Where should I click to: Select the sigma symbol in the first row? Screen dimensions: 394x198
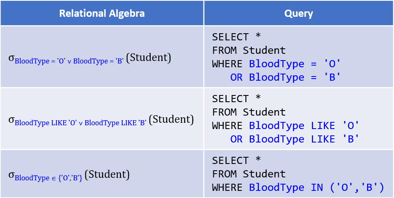pos(11,58)
